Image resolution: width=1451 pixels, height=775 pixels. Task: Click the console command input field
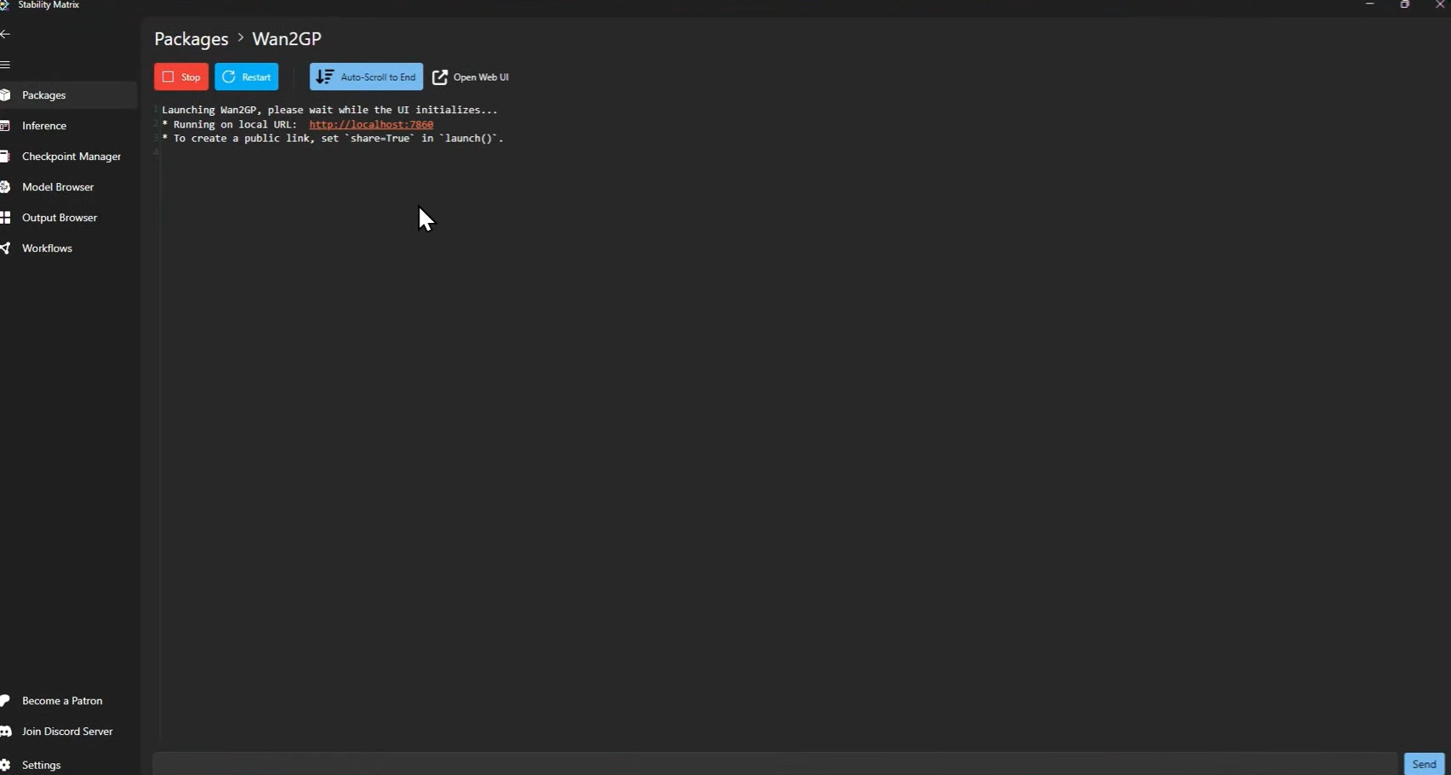point(766,763)
